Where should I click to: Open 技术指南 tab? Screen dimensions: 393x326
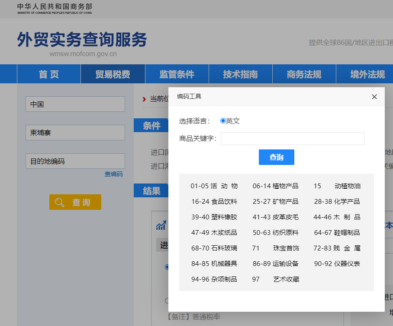tap(241, 74)
